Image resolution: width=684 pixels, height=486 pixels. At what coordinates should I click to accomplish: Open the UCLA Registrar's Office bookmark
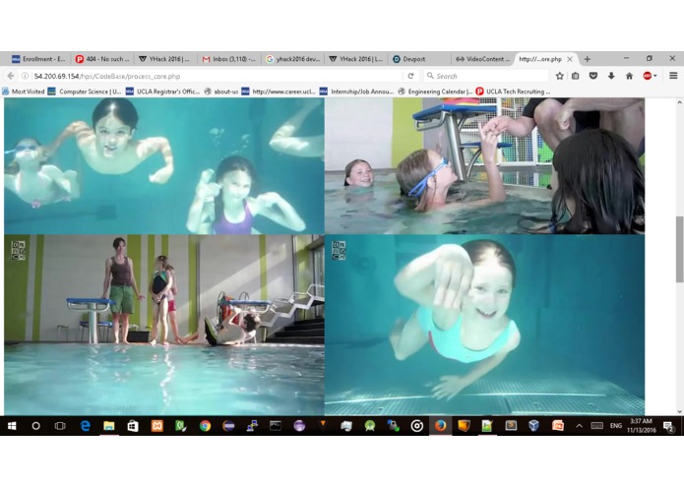pyautogui.click(x=162, y=91)
